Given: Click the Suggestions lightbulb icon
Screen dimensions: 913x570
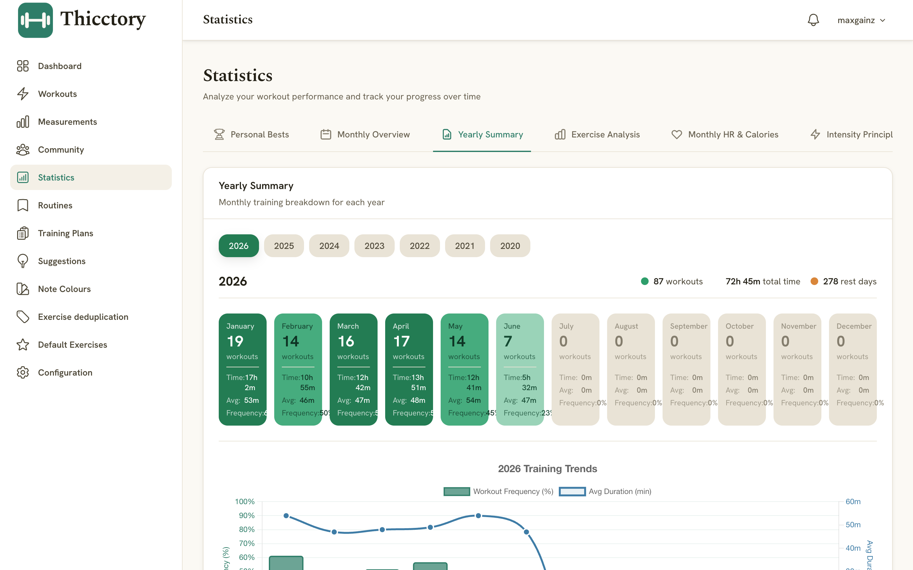Looking at the screenshot, I should (23, 261).
